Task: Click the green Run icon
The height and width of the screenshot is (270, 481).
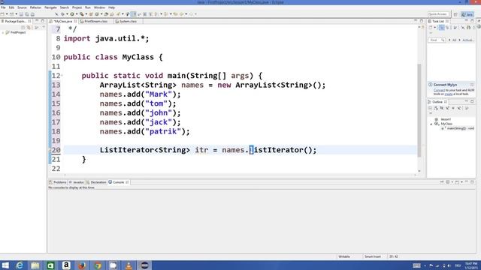Action: point(72,14)
